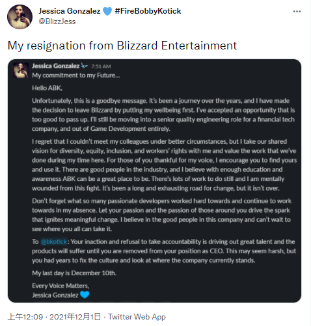Click Jessica Gonzalez's profile avatar in tweet header

point(20,17)
